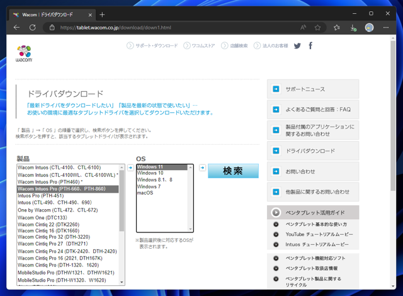
Task: Open ペンタブレット取扱店情報 link
Action: [312, 268]
